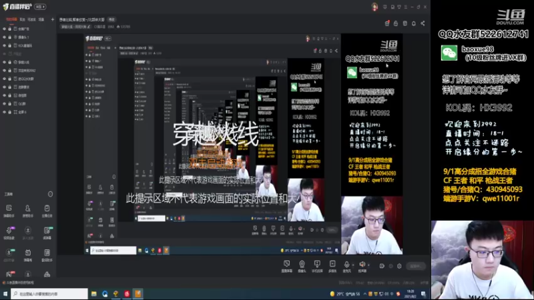534x300 pixels.
Task: Open the toolbox tool with green NEW badge in second row
Action: pos(47,233)
